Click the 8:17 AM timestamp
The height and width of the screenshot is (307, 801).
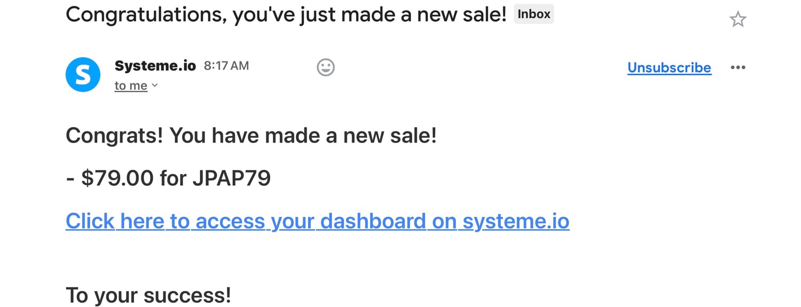point(226,66)
